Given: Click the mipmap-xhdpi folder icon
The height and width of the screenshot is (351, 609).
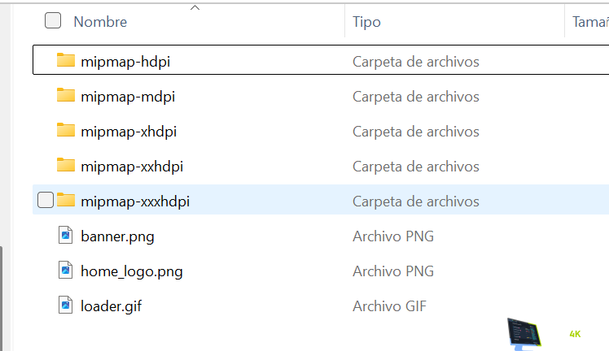Looking at the screenshot, I should click(x=66, y=131).
